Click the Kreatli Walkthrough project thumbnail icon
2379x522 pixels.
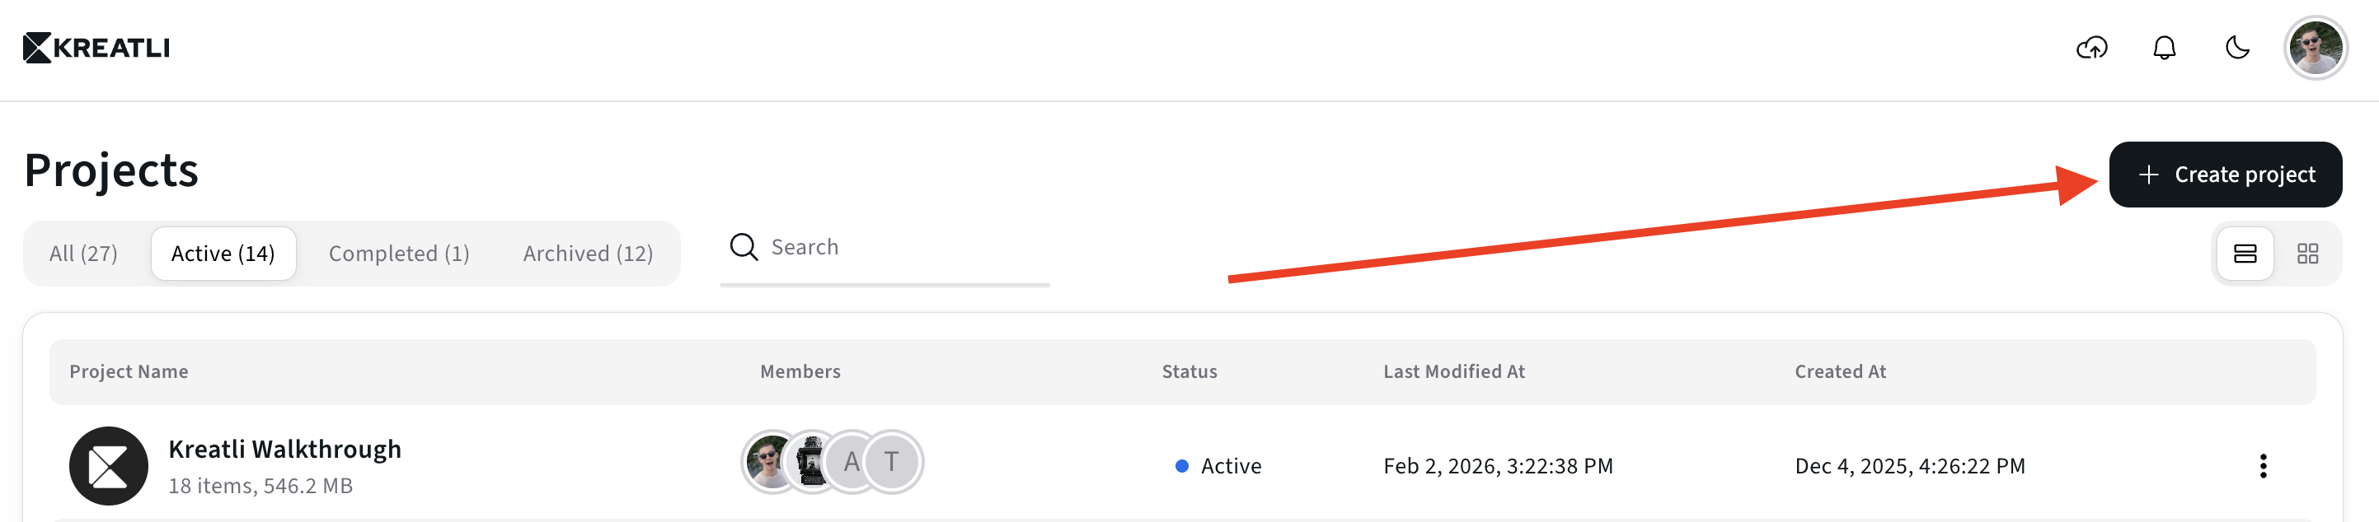pyautogui.click(x=108, y=466)
